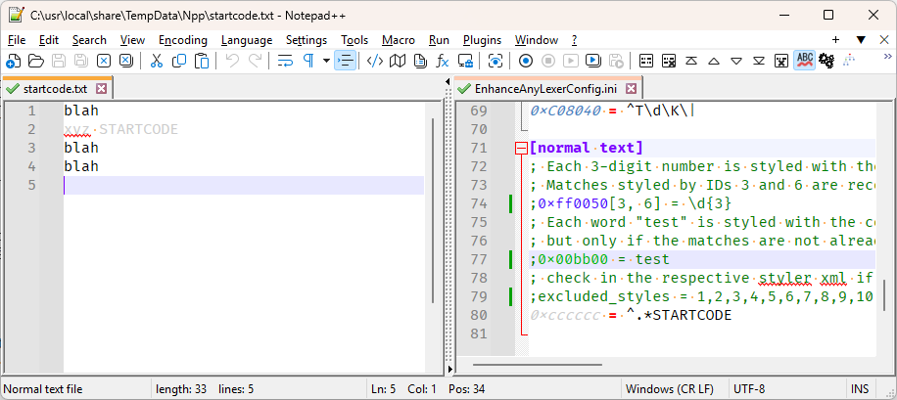
Task: Open the Encoding menu
Action: [x=182, y=40]
